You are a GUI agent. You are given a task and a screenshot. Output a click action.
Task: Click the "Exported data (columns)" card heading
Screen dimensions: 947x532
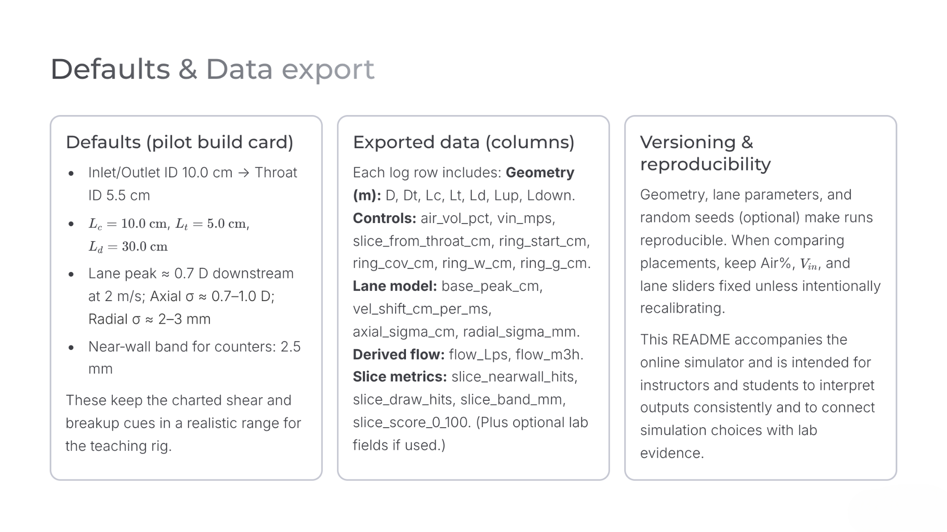click(463, 142)
